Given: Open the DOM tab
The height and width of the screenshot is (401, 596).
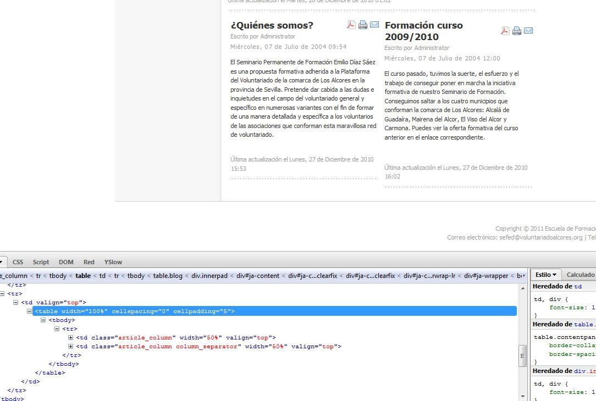Looking at the screenshot, I should coord(66,262).
